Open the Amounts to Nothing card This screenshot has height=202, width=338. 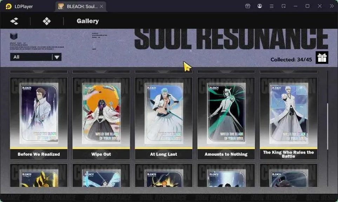click(x=226, y=118)
